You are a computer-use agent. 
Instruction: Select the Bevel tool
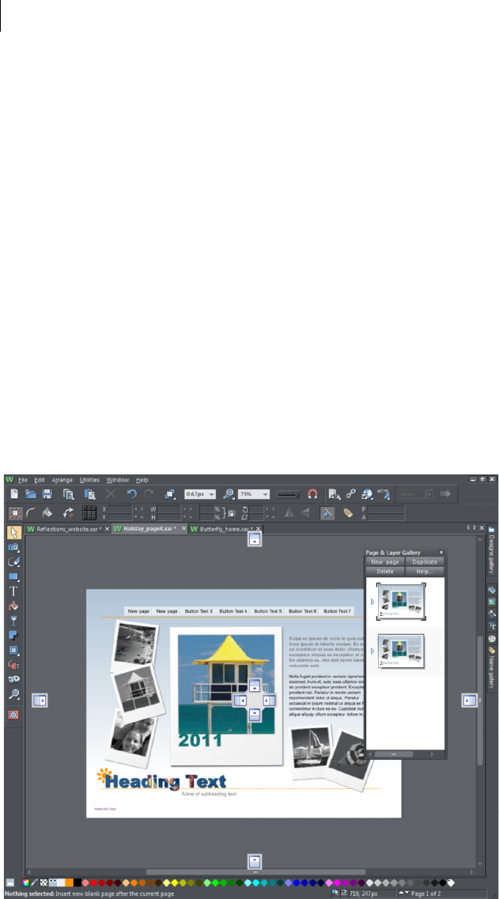point(13,651)
